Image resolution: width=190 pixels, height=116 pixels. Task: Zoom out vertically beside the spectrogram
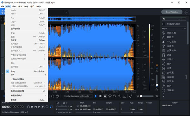tap(157, 90)
